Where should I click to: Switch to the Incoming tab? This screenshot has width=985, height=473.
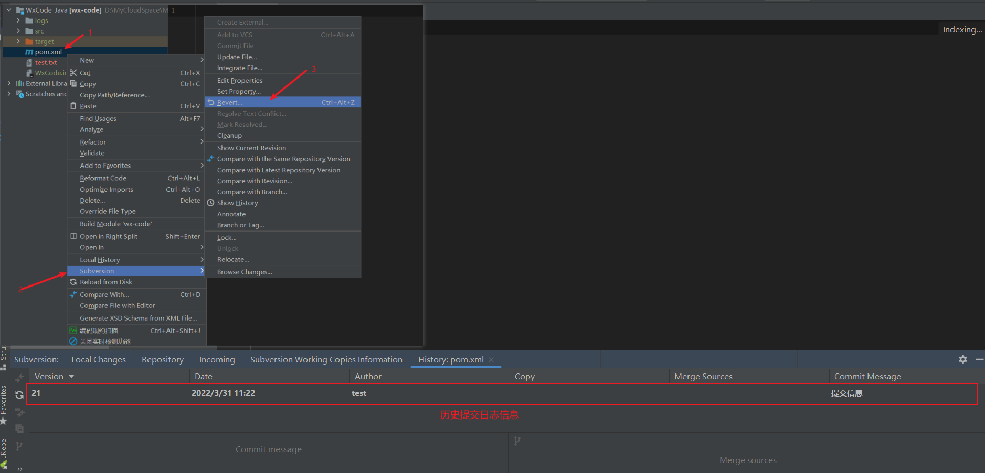(x=217, y=360)
